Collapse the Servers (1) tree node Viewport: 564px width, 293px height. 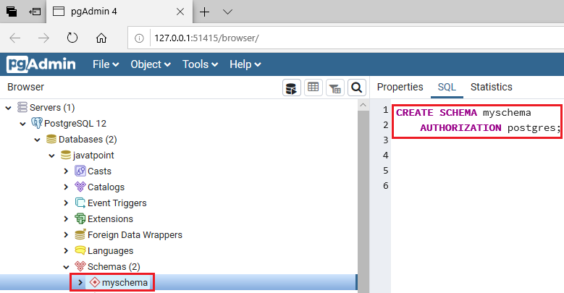pos(9,108)
